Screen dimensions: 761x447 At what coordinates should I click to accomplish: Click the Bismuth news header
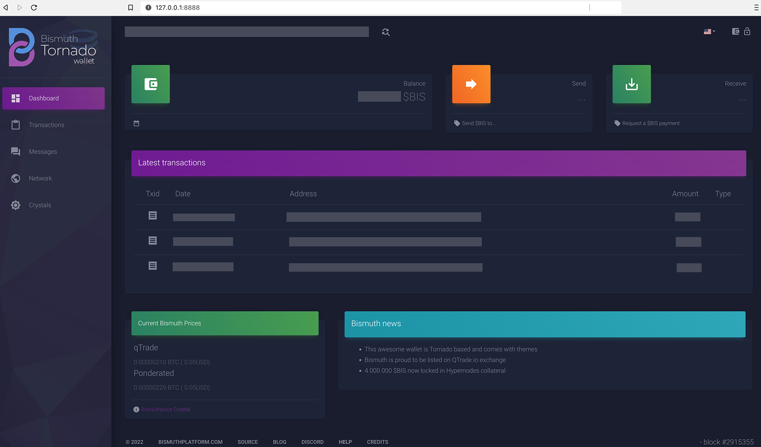(x=545, y=324)
